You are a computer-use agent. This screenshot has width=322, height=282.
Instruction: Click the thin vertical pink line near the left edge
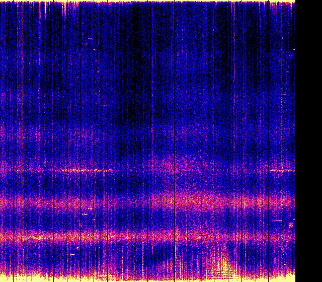pos(21,101)
